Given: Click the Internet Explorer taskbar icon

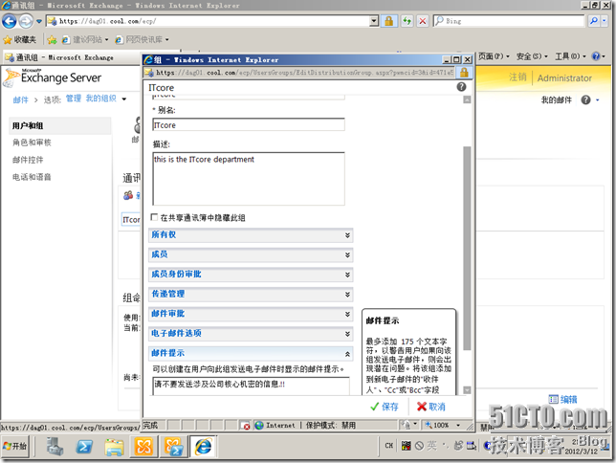Looking at the screenshot, I should [x=203, y=446].
